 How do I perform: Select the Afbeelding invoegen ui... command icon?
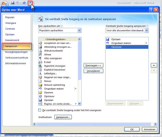(40, 47)
